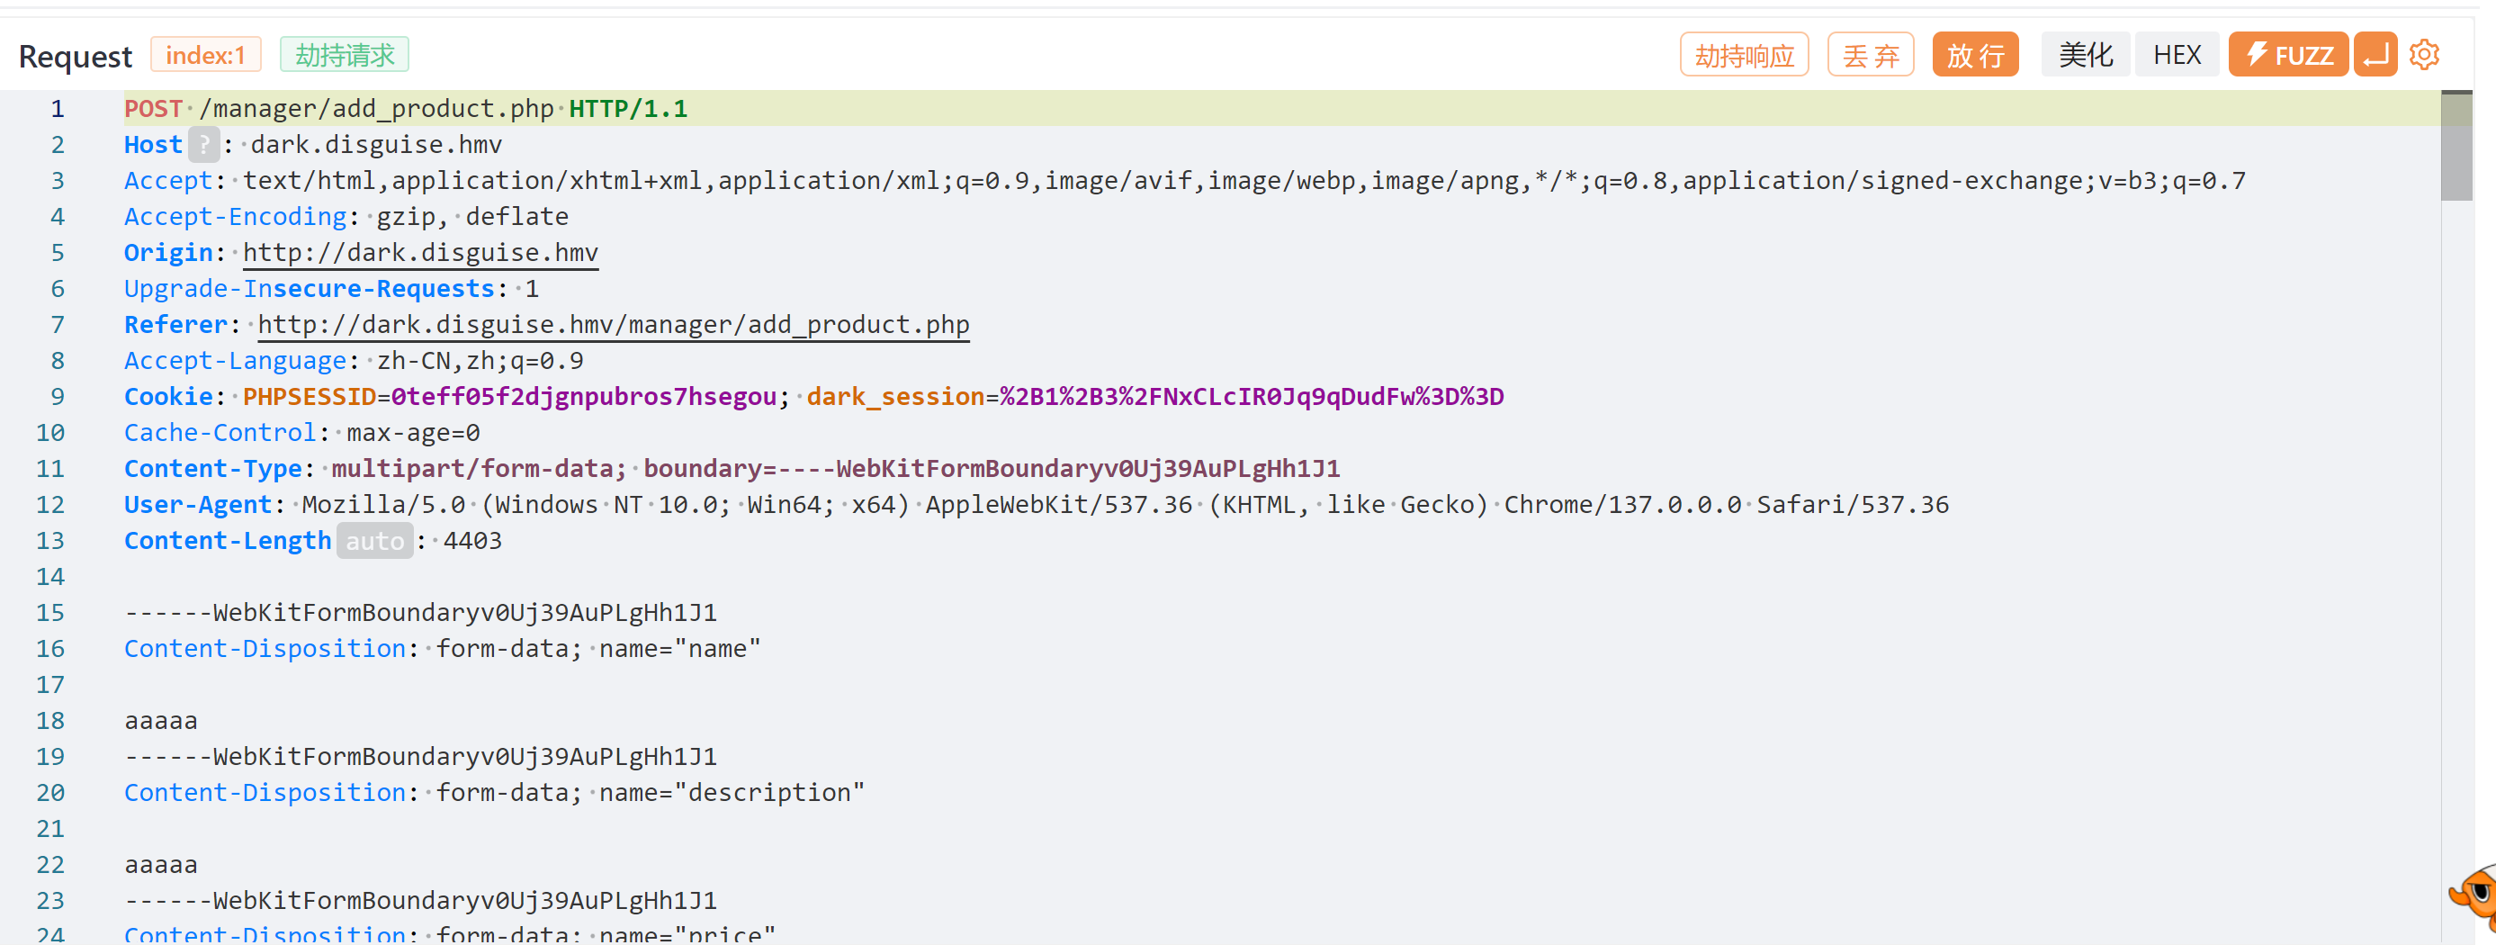Click Chrome/137.0.0.0 in the User-Agent
Viewport: 2496px width, 945px height.
1623,505
